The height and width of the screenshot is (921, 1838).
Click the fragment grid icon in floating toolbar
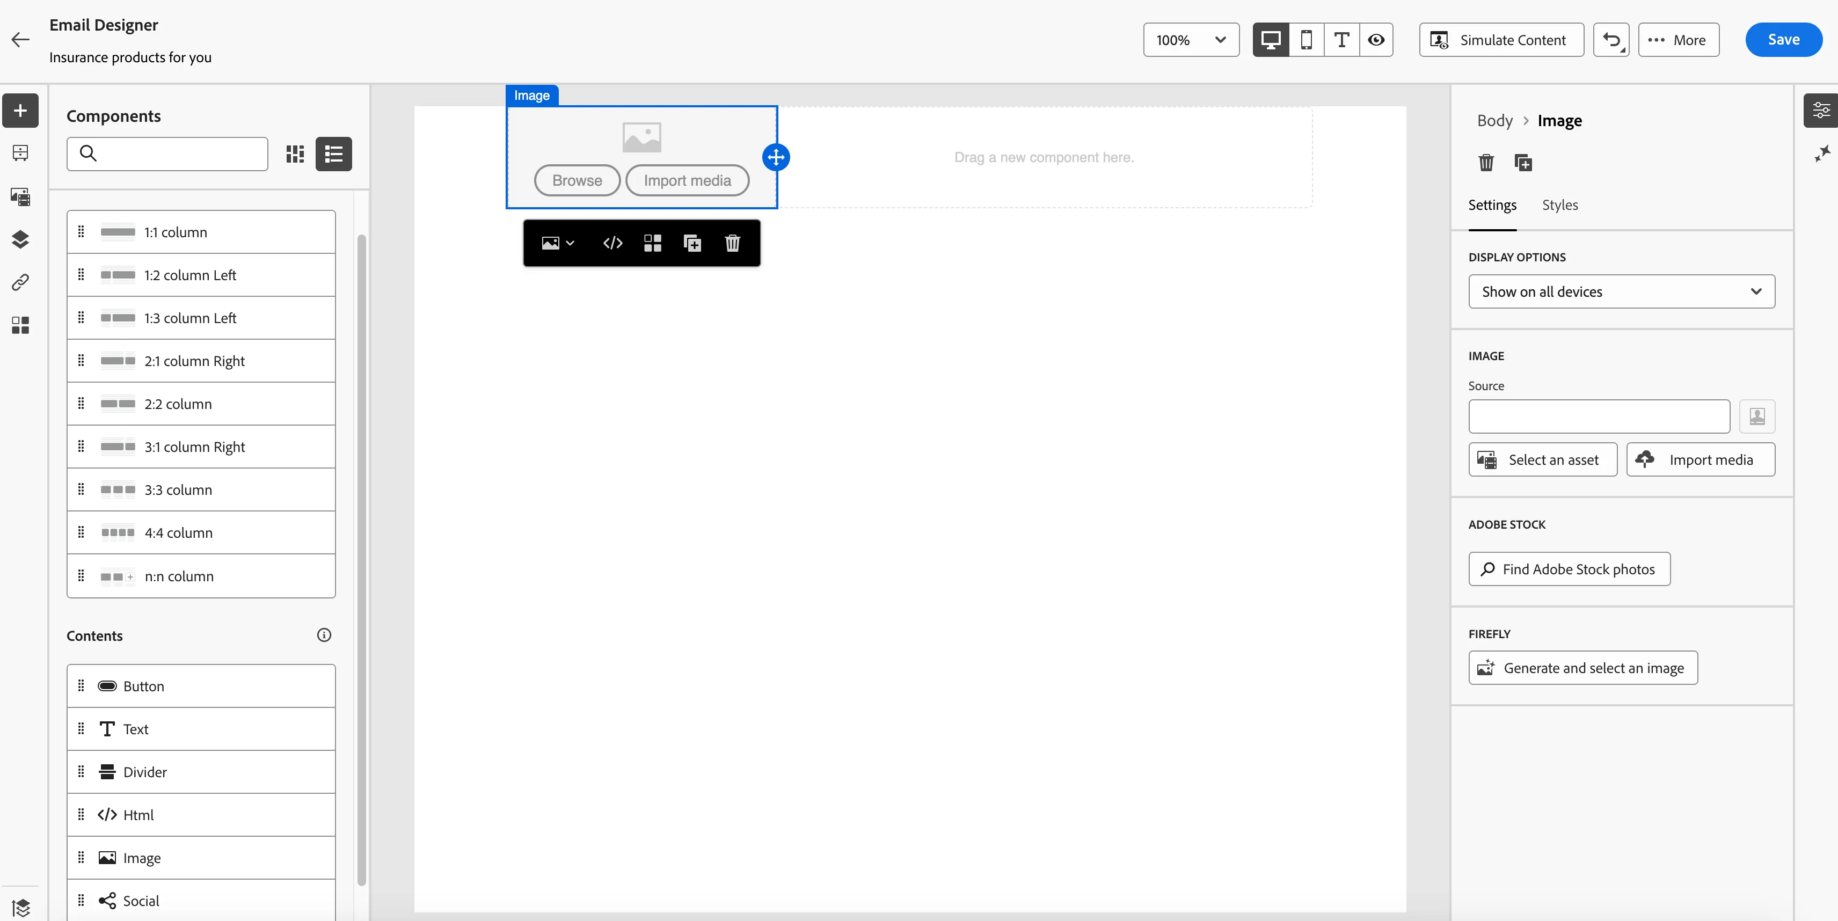coord(653,243)
